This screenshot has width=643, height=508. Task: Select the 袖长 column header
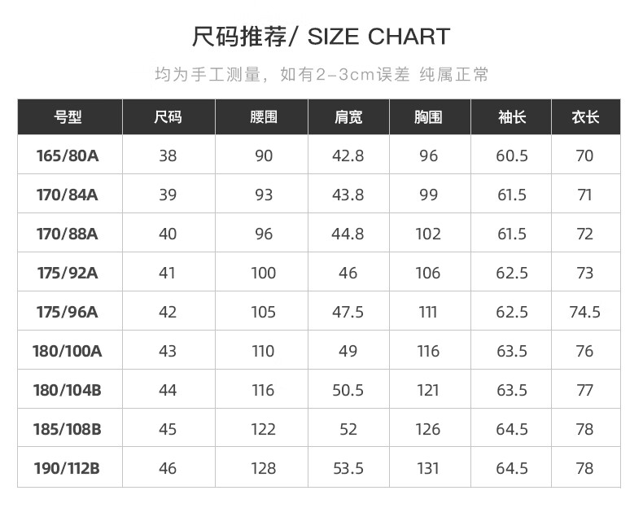[512, 117]
